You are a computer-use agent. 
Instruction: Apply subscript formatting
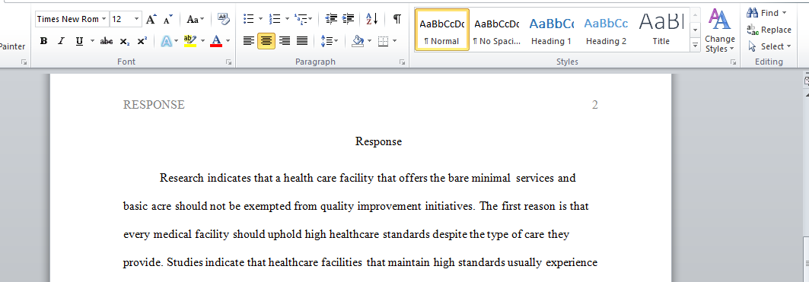(124, 41)
